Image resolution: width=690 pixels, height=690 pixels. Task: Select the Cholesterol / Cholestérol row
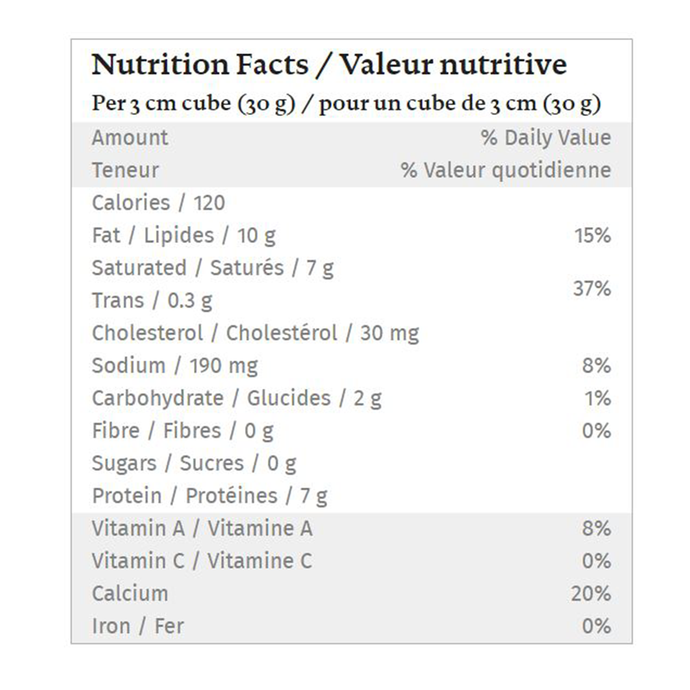(x=255, y=333)
